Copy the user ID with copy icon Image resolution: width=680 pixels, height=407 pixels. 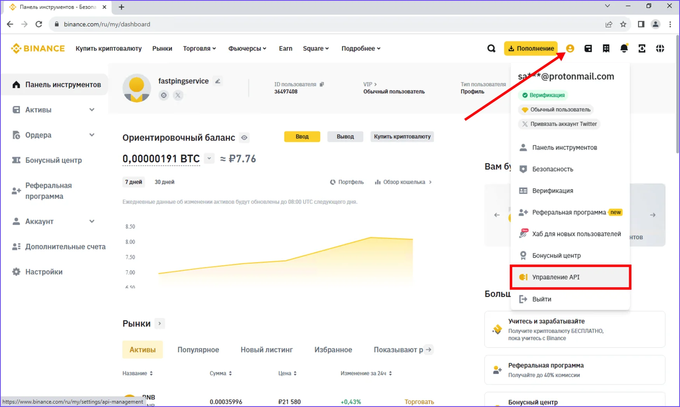point(322,84)
